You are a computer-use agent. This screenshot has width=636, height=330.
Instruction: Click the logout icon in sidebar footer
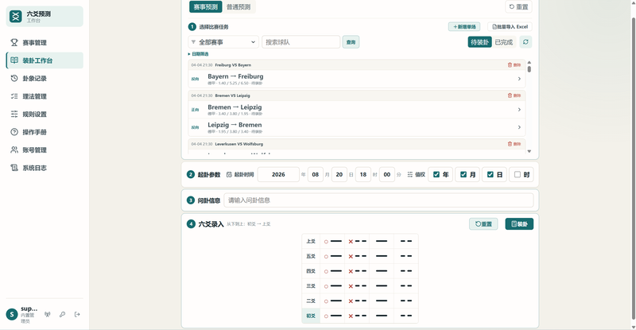click(x=77, y=314)
